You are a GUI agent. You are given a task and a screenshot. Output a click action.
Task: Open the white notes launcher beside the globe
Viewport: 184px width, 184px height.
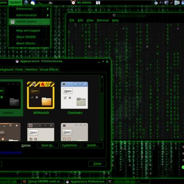pos(33,3)
